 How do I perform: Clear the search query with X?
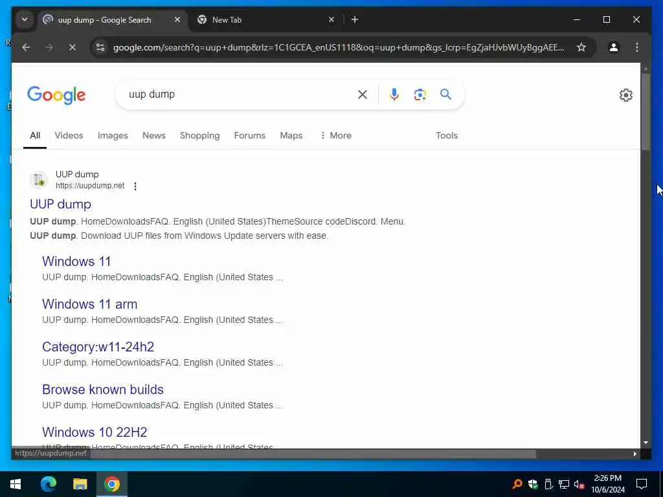[x=363, y=94]
